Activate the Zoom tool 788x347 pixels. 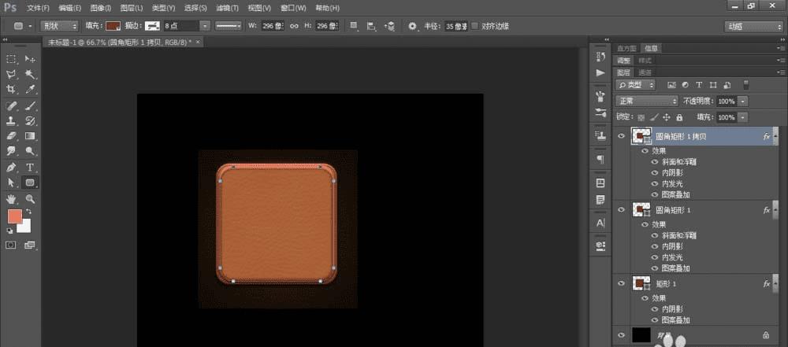pos(31,199)
